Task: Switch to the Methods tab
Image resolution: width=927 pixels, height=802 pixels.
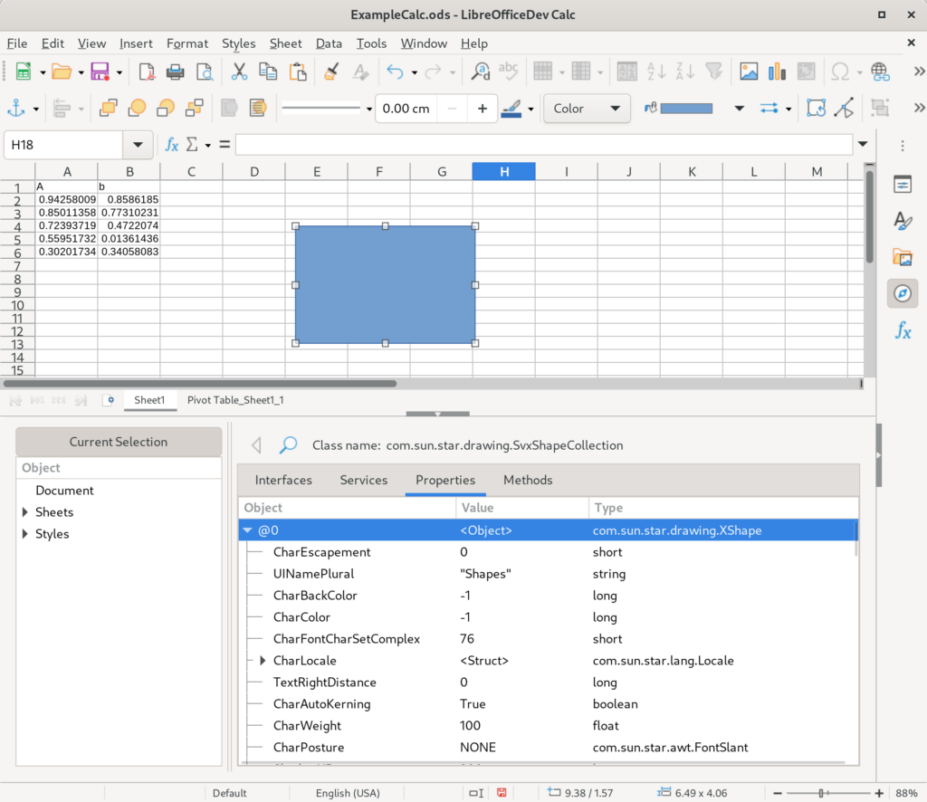Action: coord(527,481)
